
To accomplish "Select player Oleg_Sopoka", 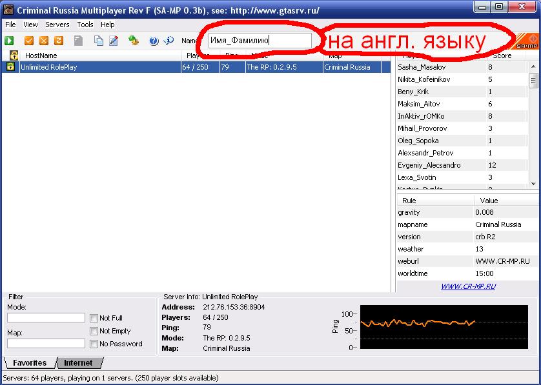I will 463,141.
